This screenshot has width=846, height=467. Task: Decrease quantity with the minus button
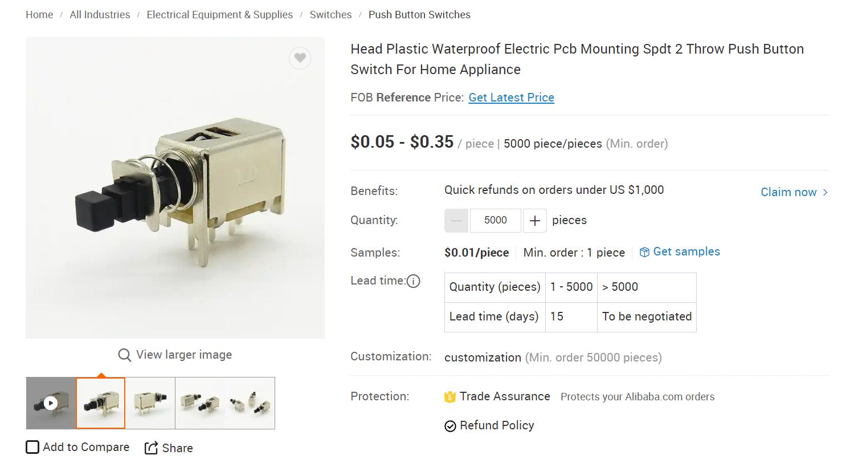click(456, 221)
